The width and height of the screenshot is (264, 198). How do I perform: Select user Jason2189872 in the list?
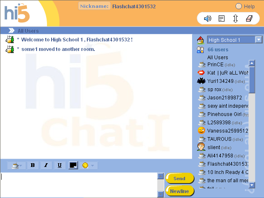(x=225, y=98)
